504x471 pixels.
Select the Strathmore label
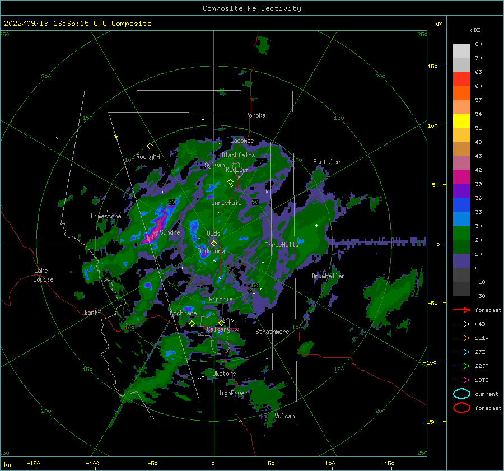[272, 332]
